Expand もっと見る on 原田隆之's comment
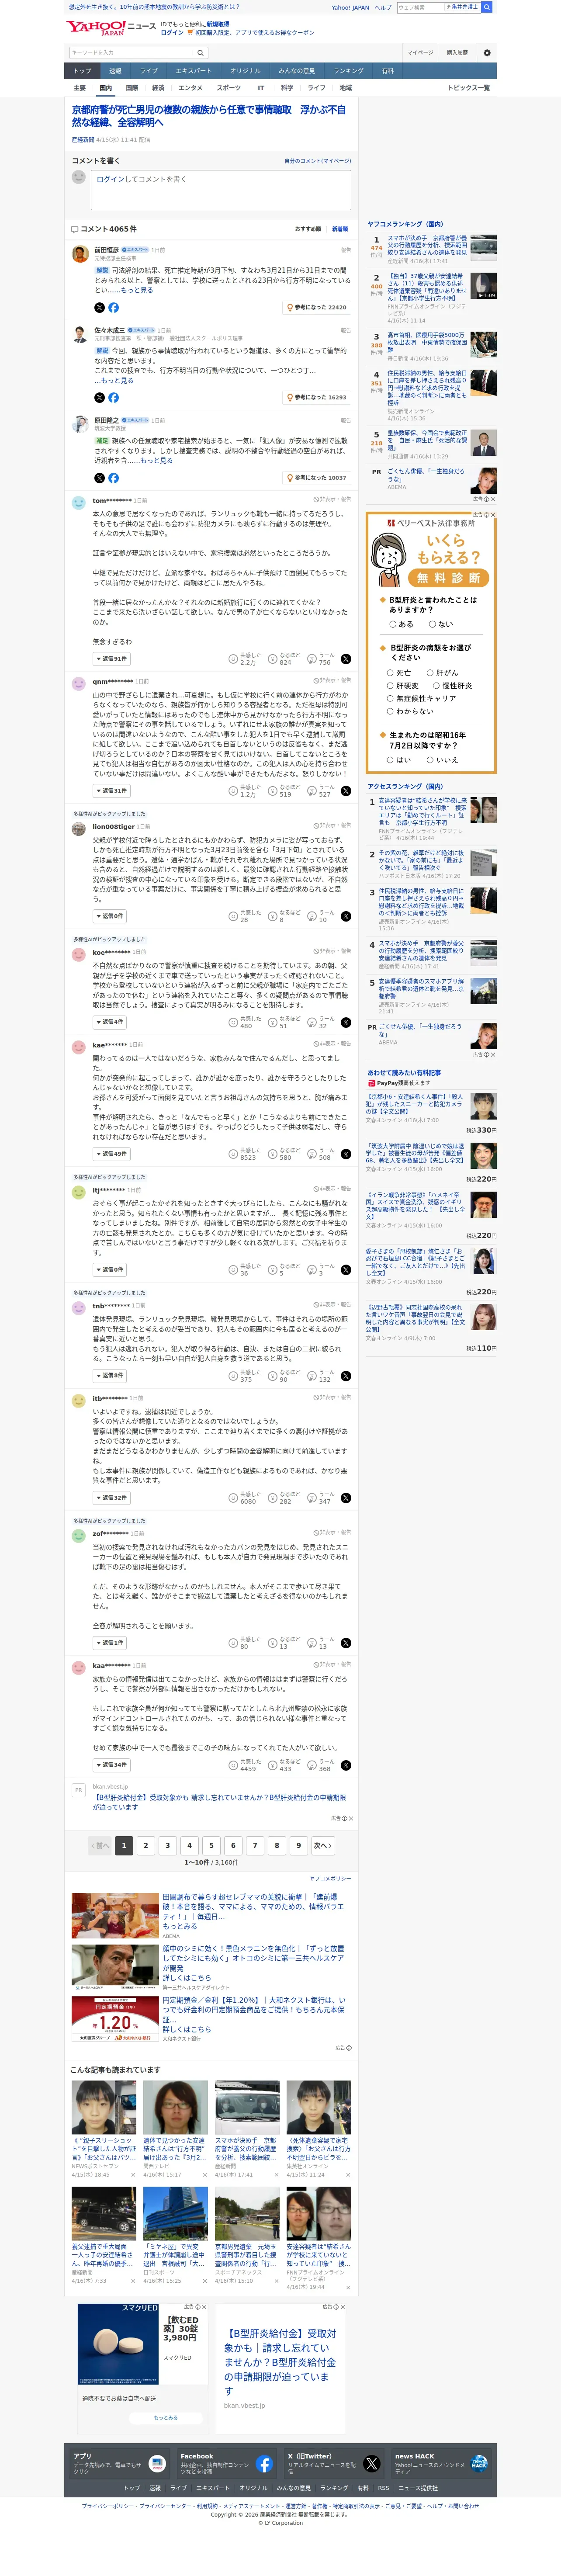The image size is (561, 2576). click(x=156, y=461)
